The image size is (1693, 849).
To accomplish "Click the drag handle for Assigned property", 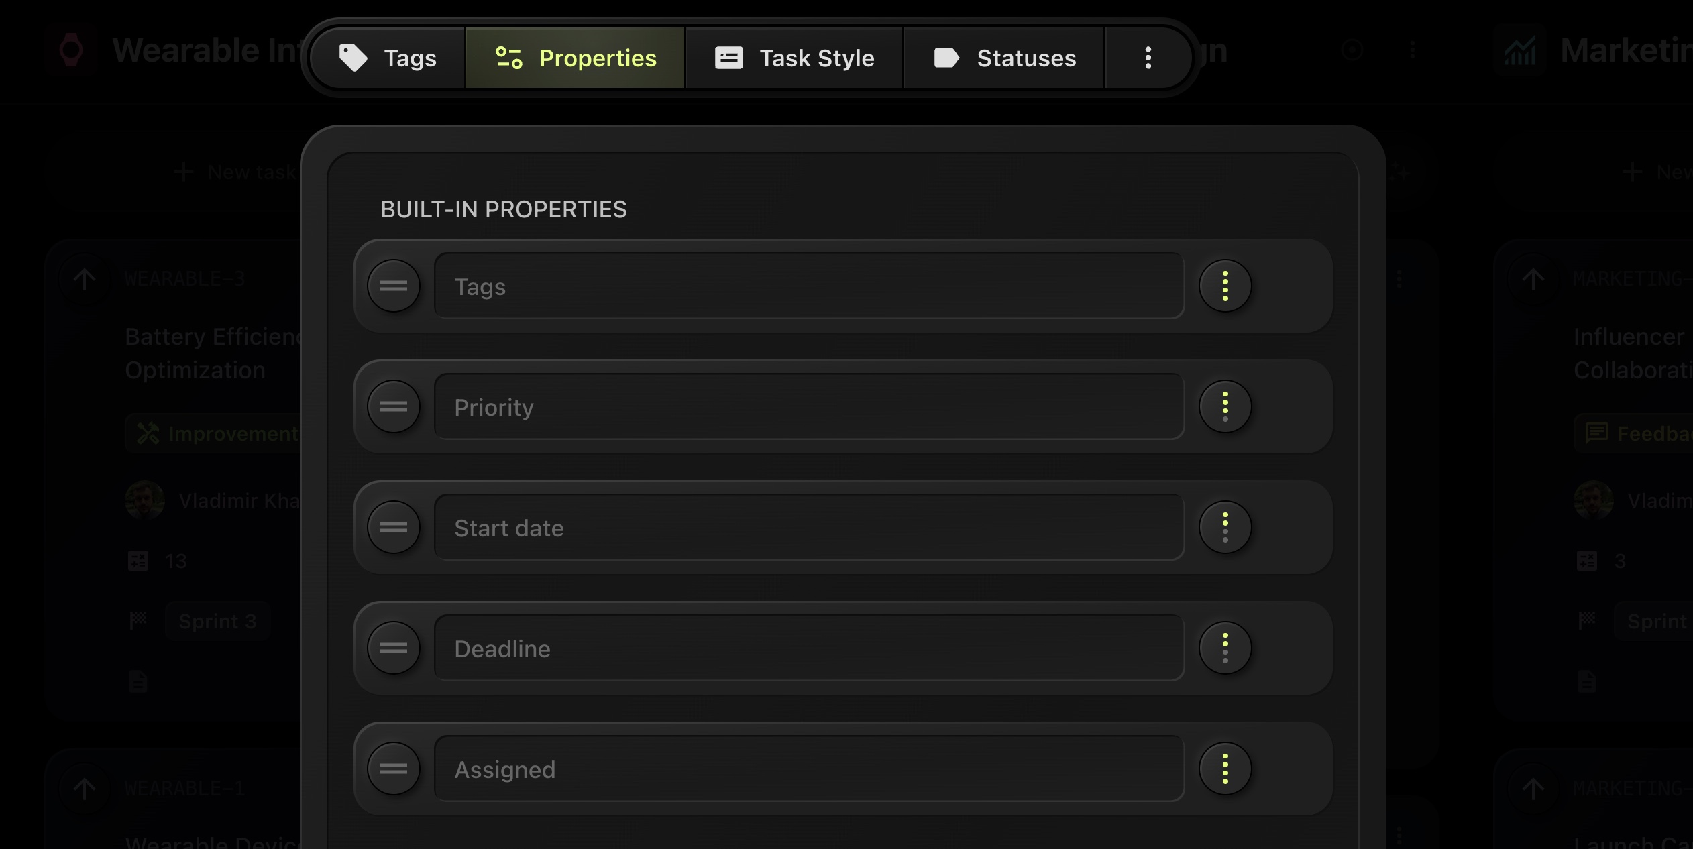I will tap(394, 769).
